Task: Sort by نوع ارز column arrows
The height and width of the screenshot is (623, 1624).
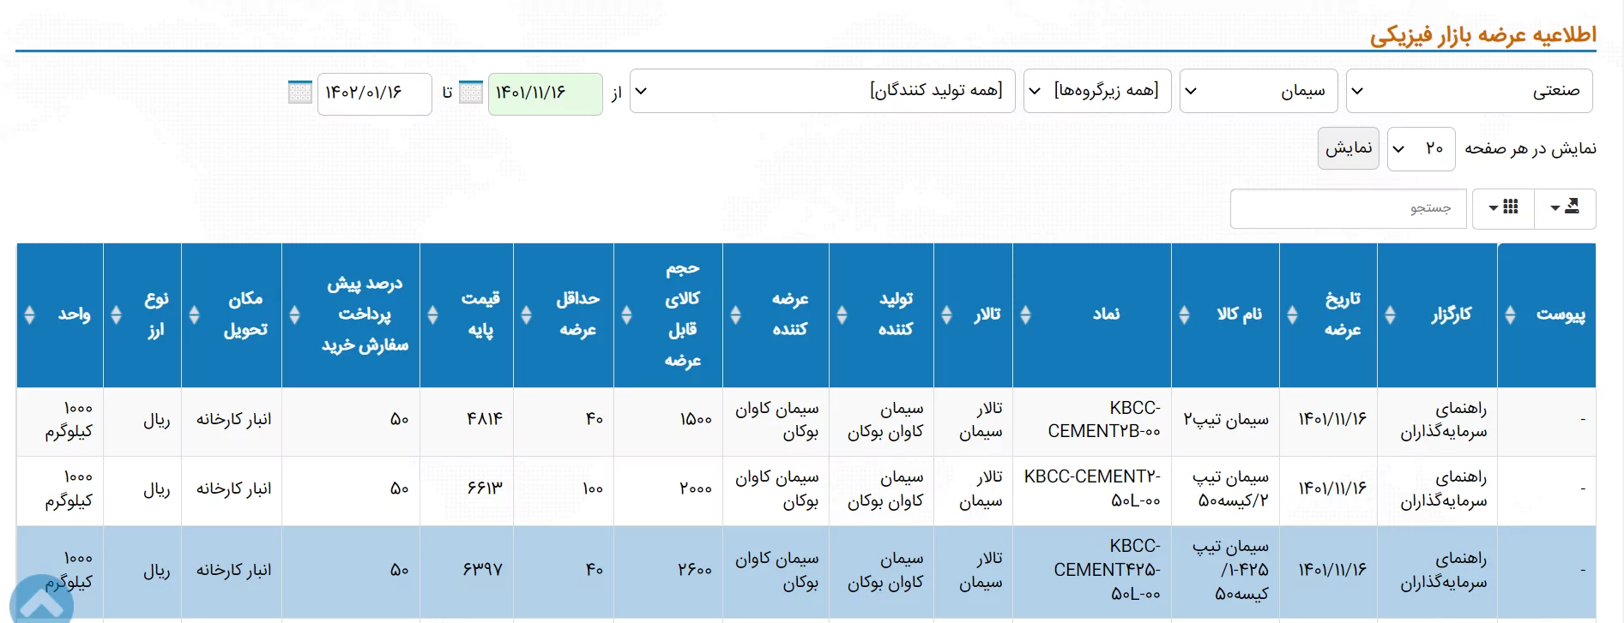Action: 116,314
